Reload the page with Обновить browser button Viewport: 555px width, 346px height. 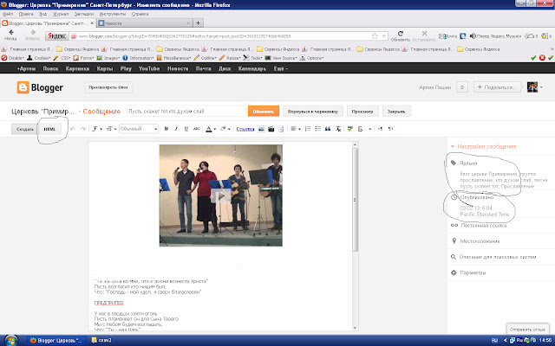[401, 35]
